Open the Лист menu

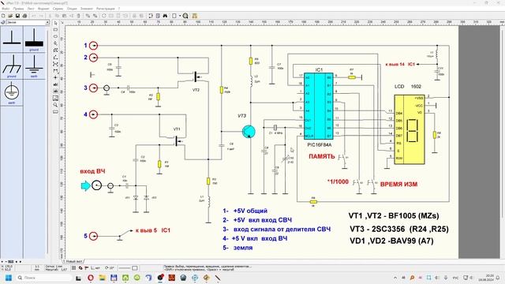pyautogui.click(x=31, y=9)
